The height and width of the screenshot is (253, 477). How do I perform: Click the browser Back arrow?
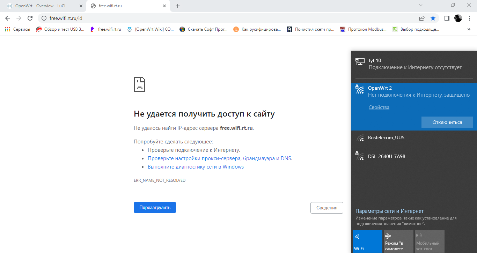(8, 18)
